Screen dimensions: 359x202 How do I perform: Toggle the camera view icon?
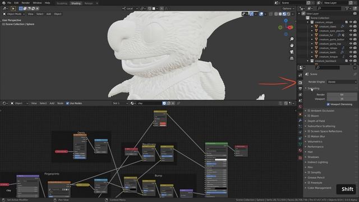click(x=292, y=52)
